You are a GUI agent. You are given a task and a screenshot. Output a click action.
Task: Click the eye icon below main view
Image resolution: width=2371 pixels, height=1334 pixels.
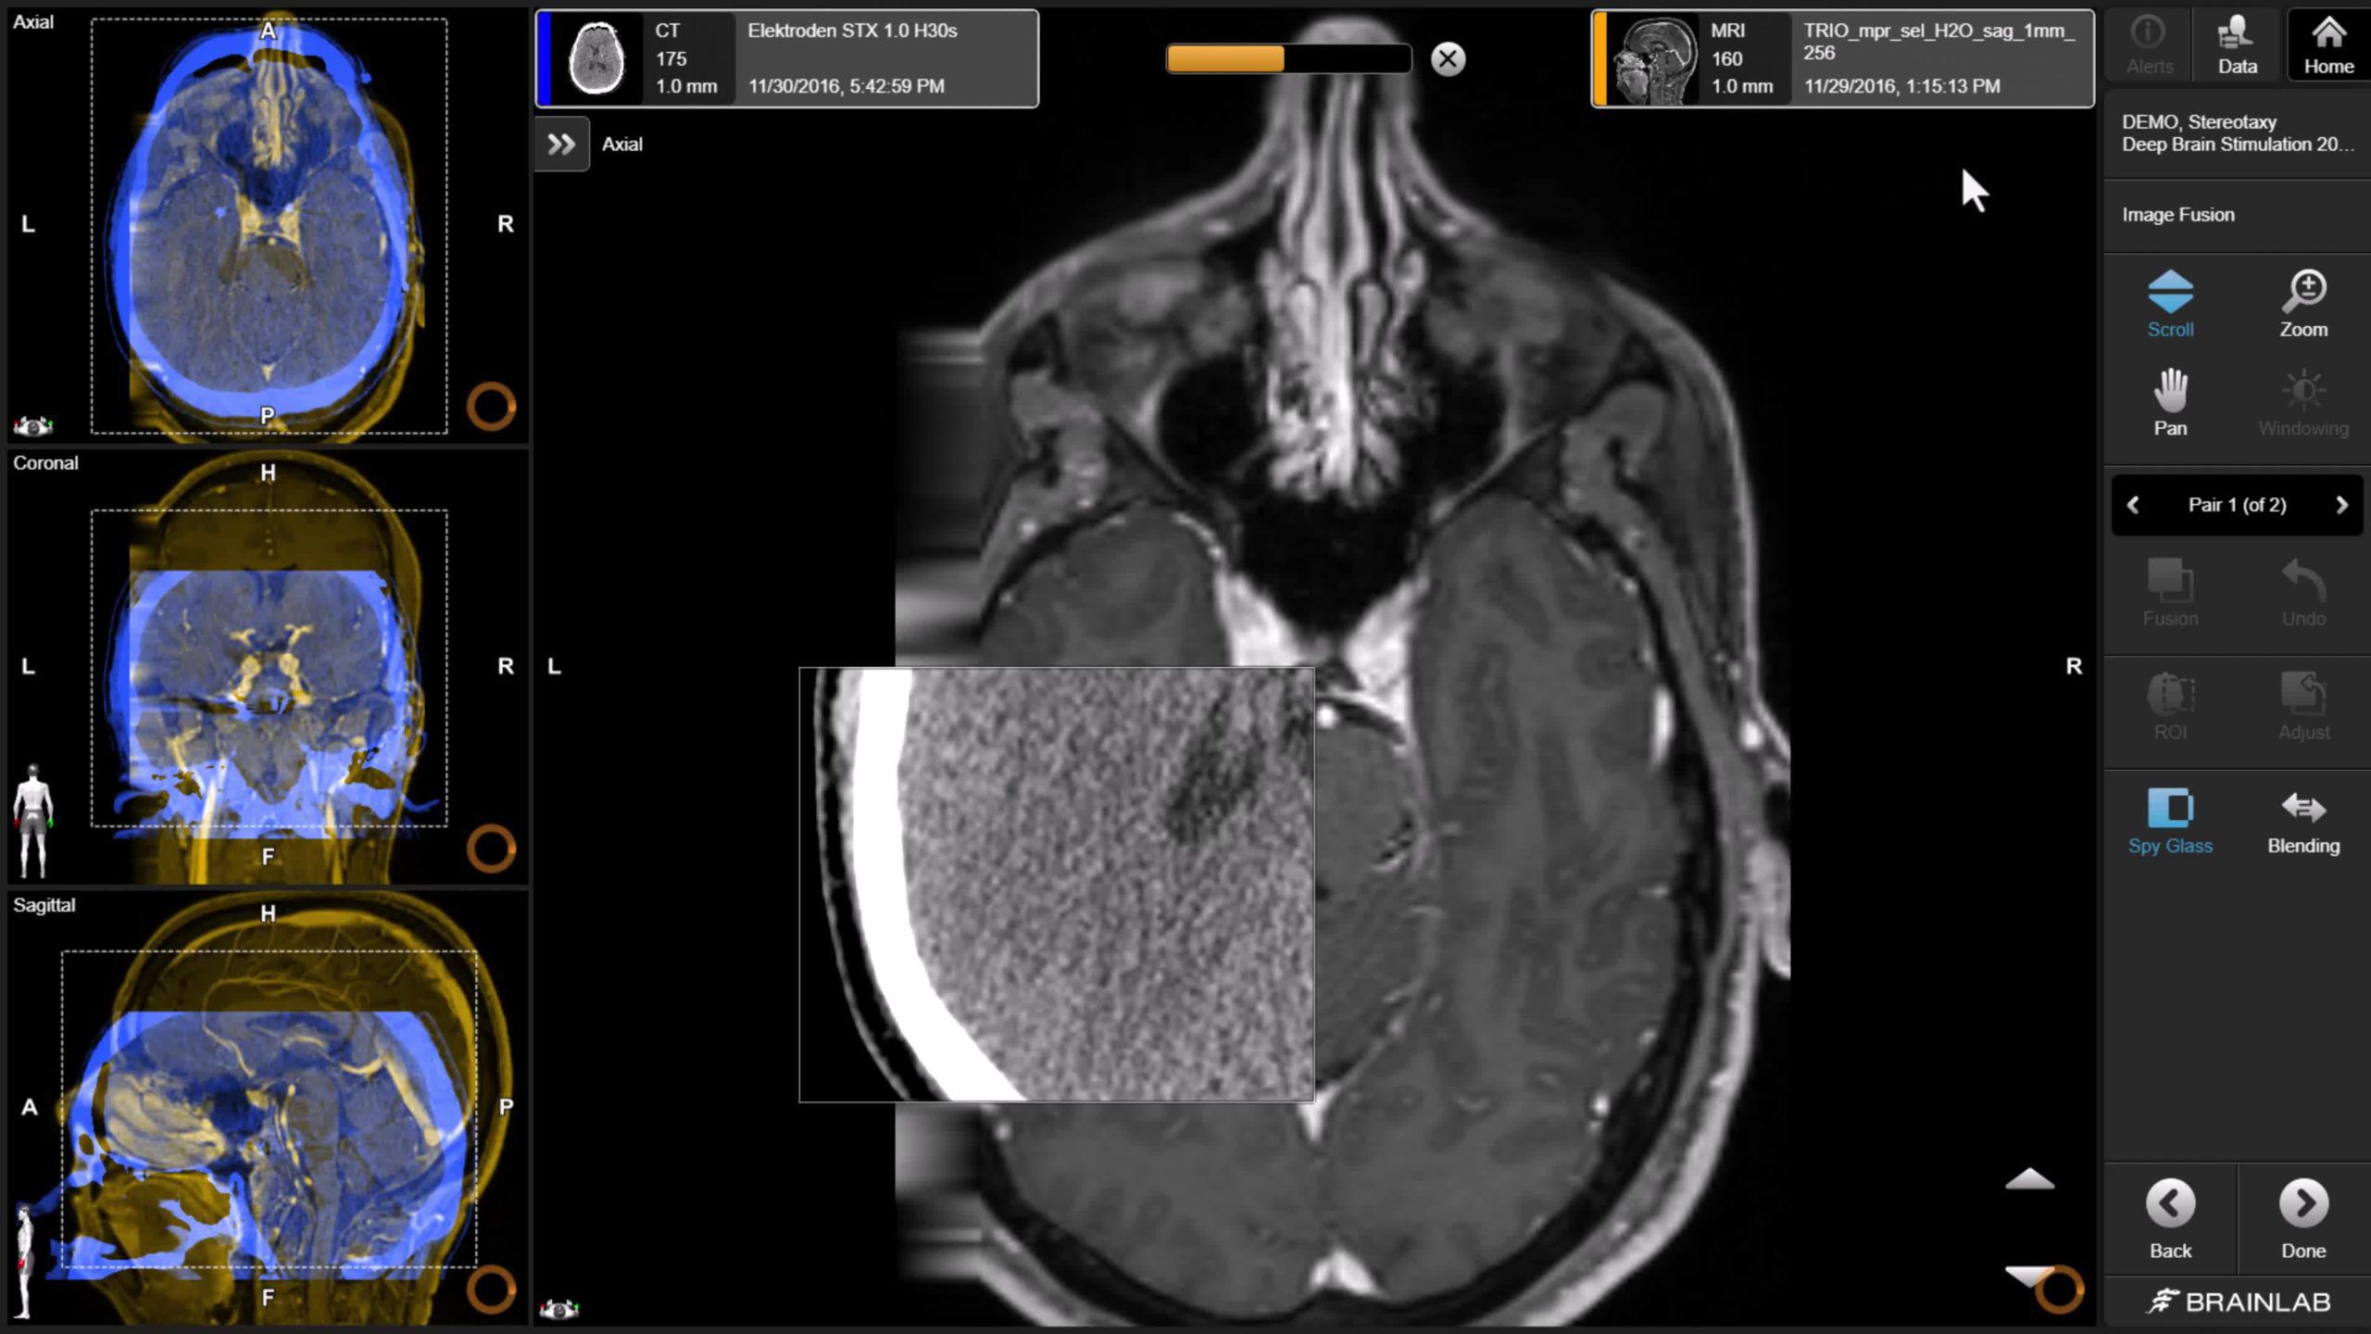click(x=559, y=1308)
